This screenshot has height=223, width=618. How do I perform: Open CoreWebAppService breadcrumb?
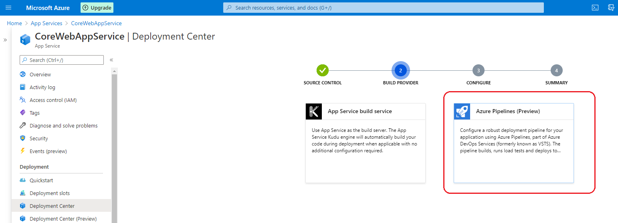96,23
